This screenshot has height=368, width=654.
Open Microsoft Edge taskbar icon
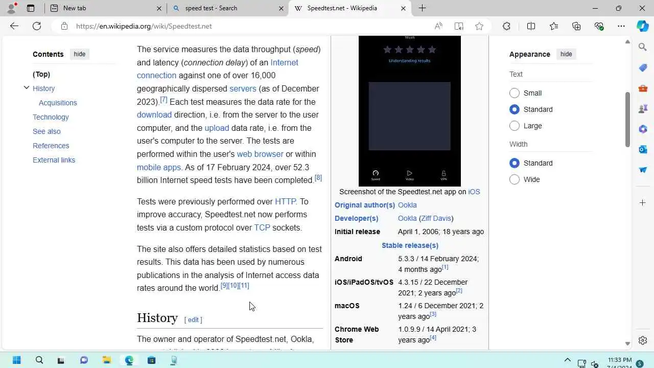click(x=129, y=360)
